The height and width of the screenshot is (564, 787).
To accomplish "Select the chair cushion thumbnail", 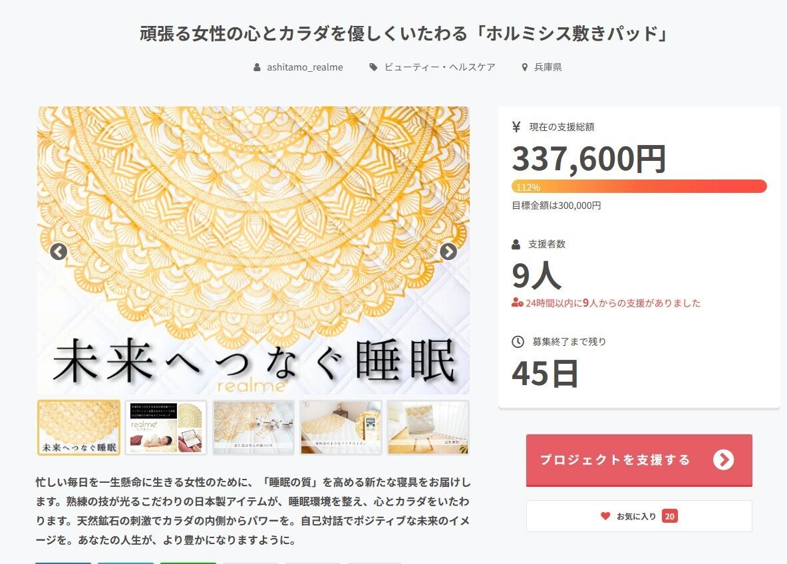I will point(428,428).
